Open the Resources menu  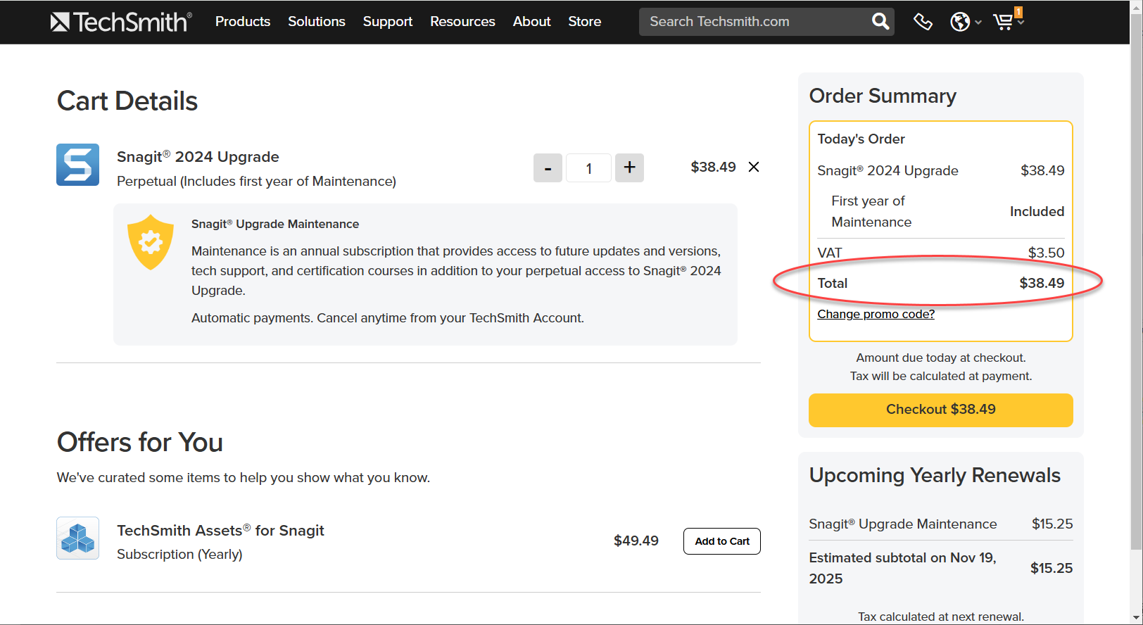tap(462, 22)
